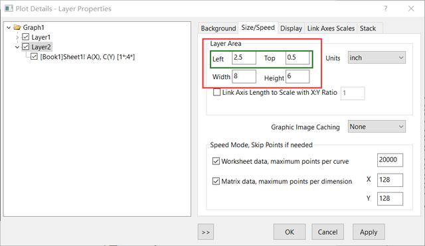Viewport: 425px width, 246px height.
Task: Enable Link Axis Length to Scale checkbox
Action: [x=216, y=92]
